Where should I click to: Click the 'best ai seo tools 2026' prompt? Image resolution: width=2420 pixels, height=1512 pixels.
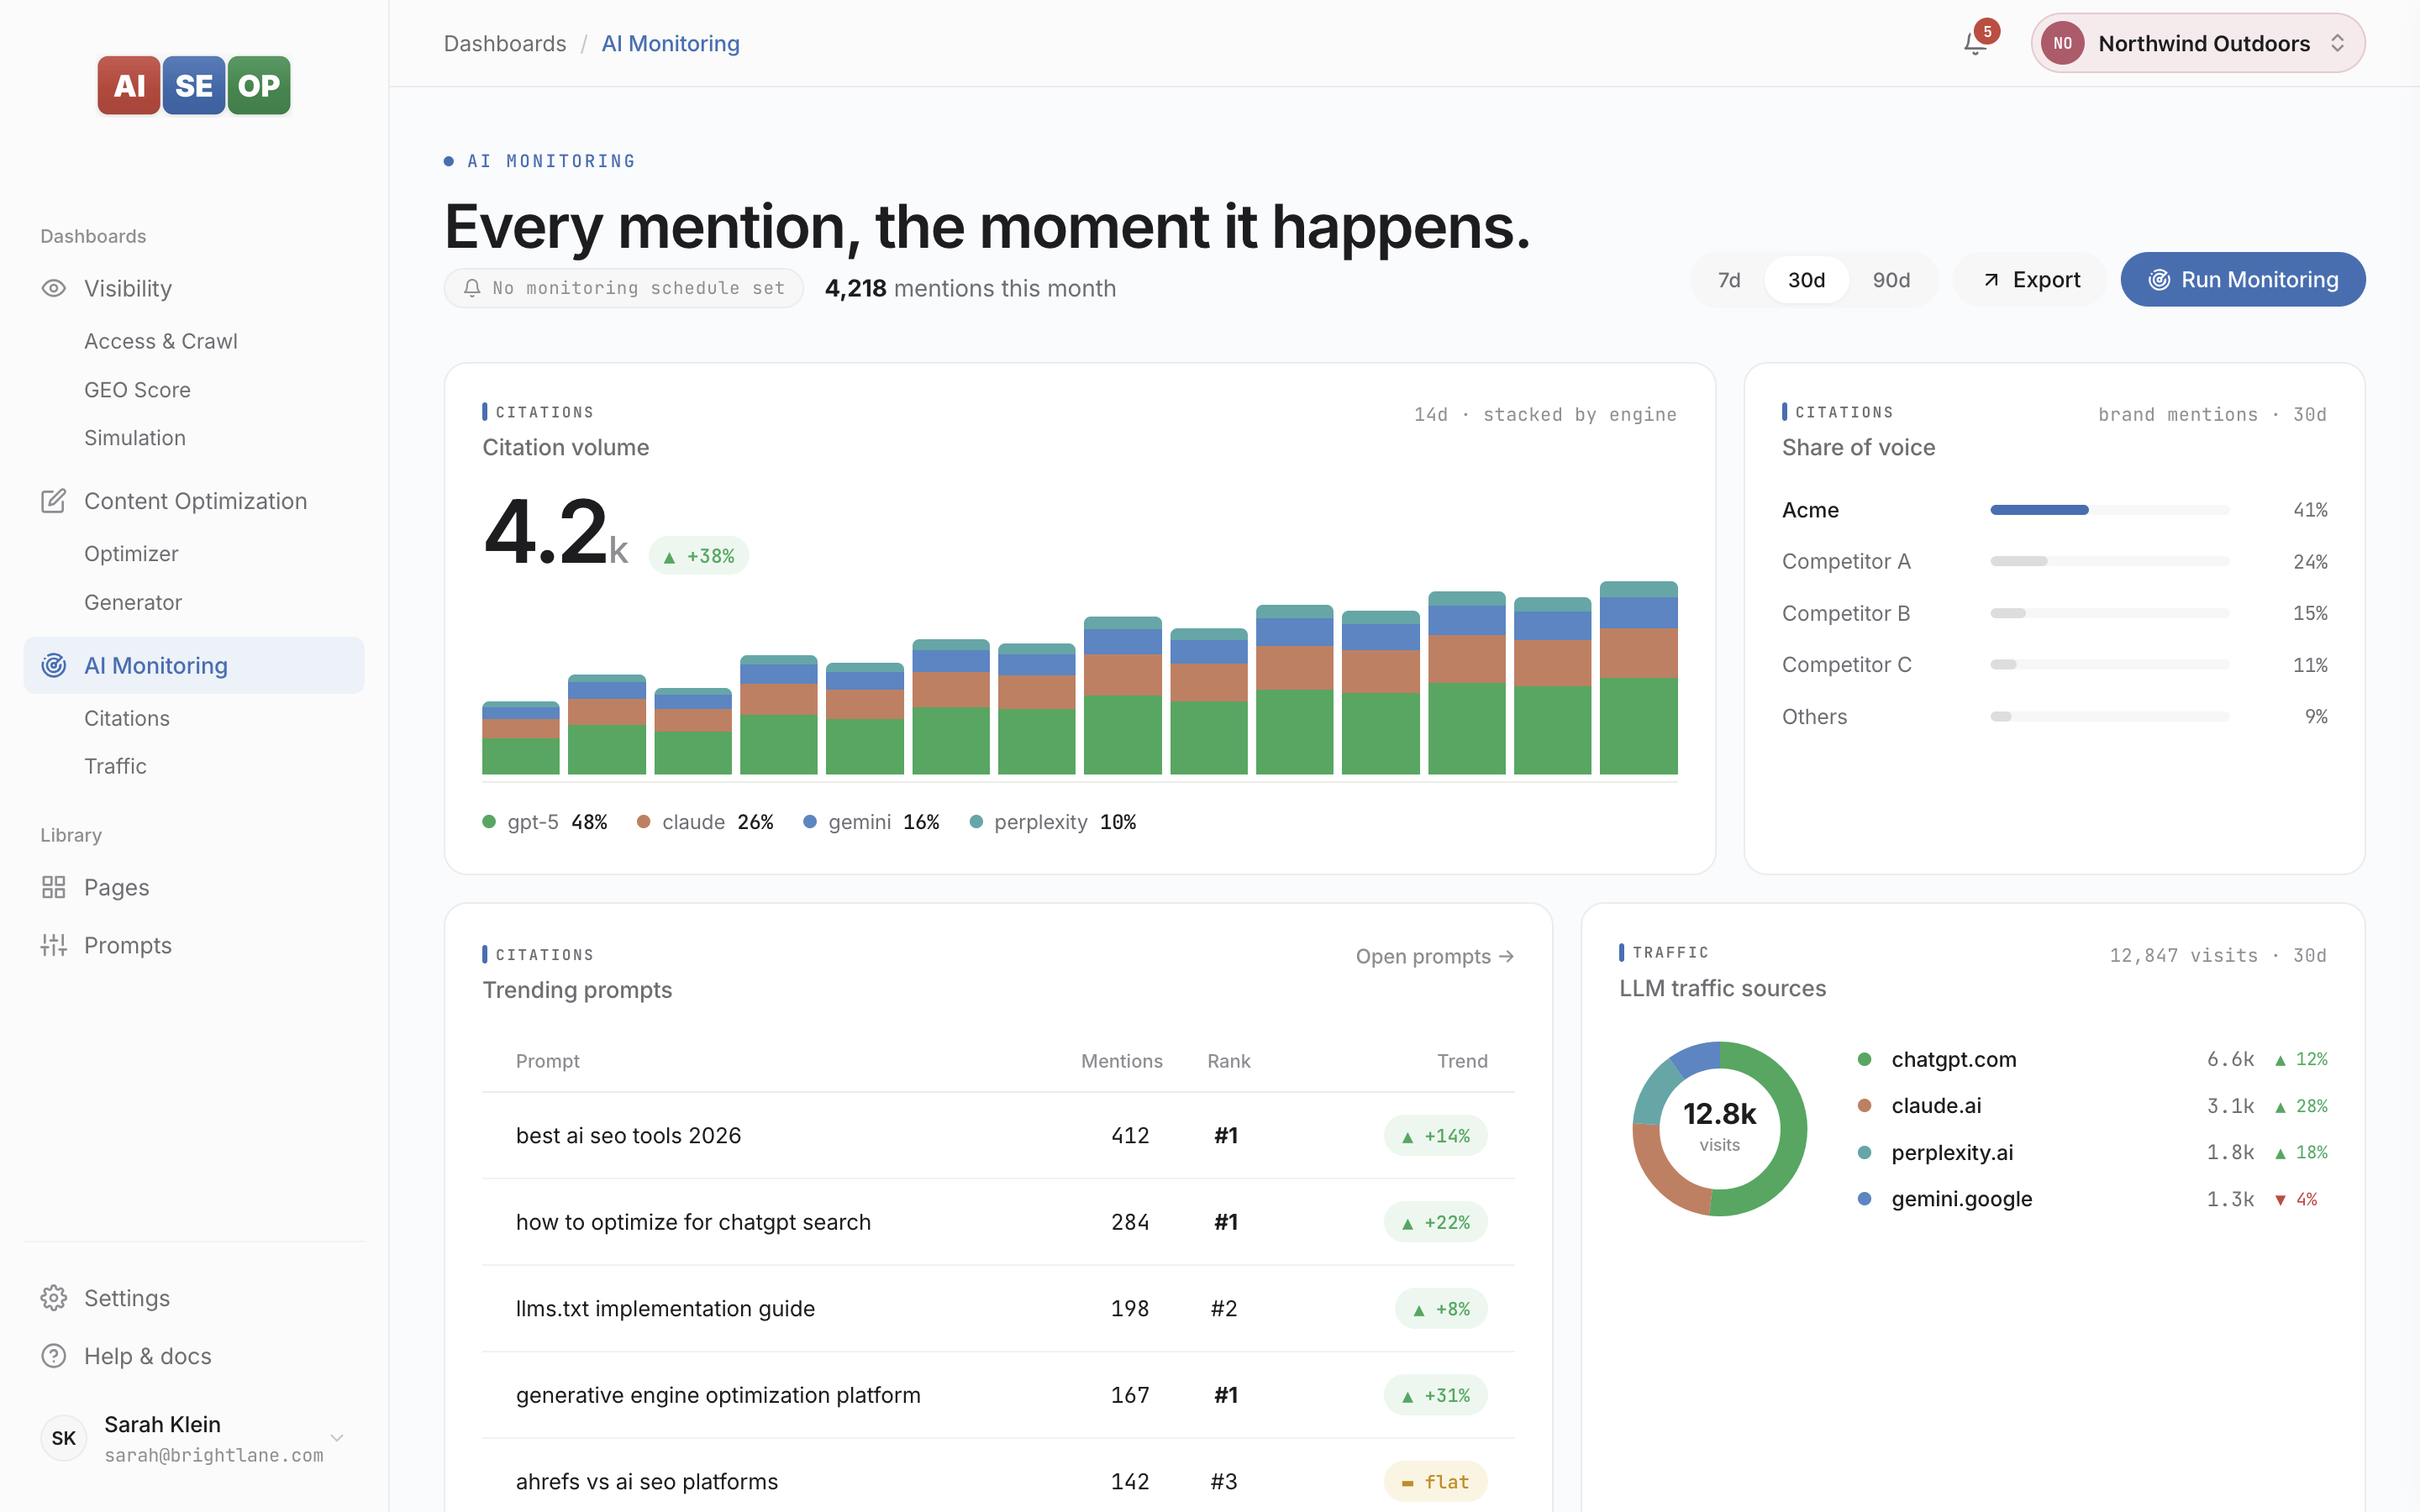point(628,1136)
